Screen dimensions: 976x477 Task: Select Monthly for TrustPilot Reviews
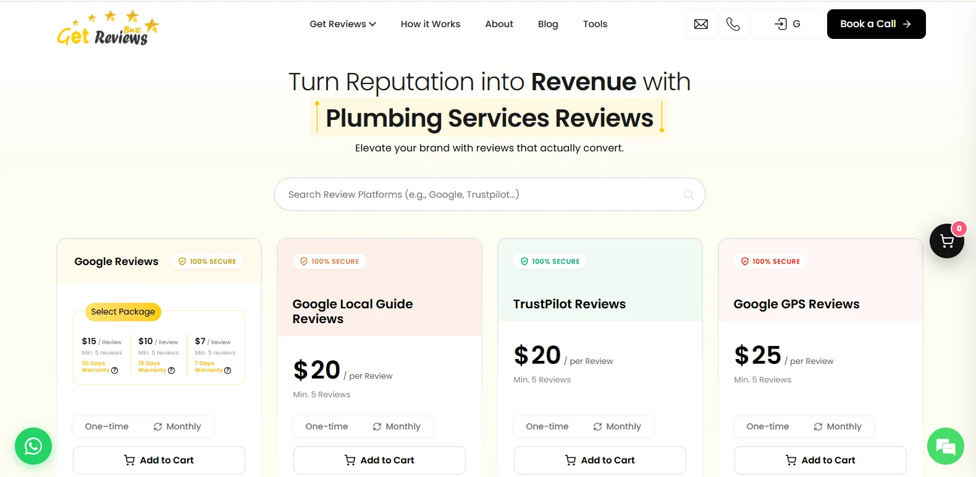tap(617, 426)
